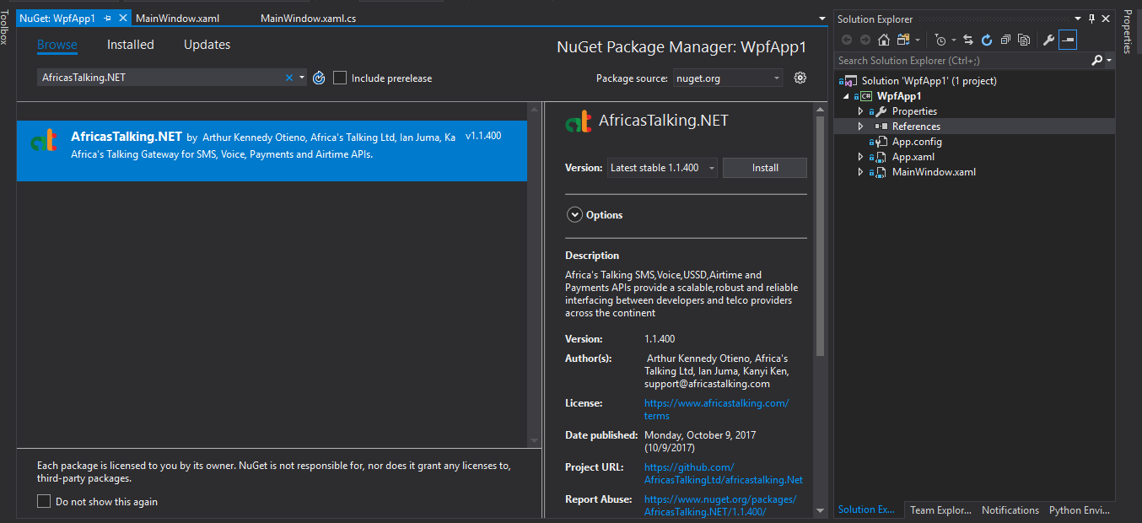Click the Collapse All icon in Solution Explorer
Image resolution: width=1142 pixels, height=523 pixels.
pyautogui.click(x=1005, y=40)
